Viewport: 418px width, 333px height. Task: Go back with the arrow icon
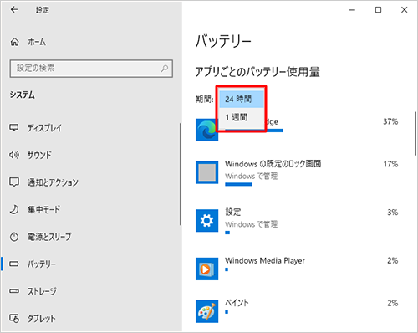(14, 10)
